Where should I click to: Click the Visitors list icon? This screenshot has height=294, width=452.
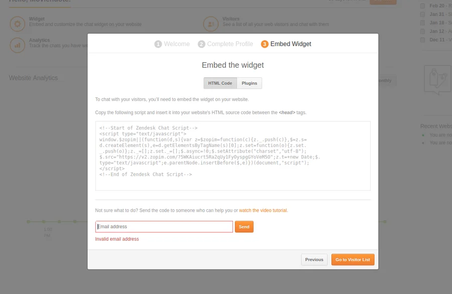tap(210, 24)
